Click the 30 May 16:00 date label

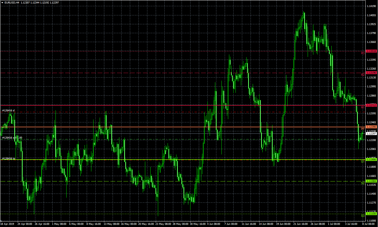198,224
